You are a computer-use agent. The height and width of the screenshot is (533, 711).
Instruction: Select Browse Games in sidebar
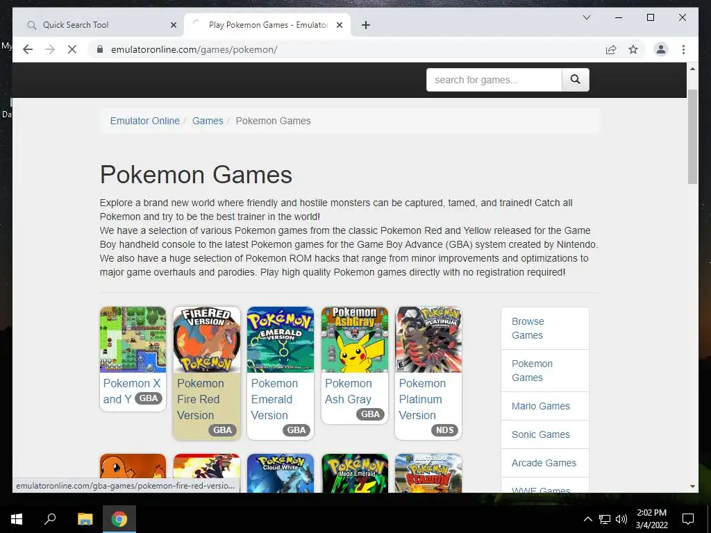tap(545, 328)
